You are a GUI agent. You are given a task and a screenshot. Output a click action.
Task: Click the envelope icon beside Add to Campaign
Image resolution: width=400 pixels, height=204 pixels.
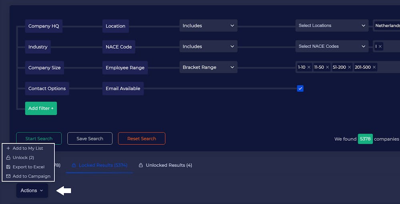8,176
